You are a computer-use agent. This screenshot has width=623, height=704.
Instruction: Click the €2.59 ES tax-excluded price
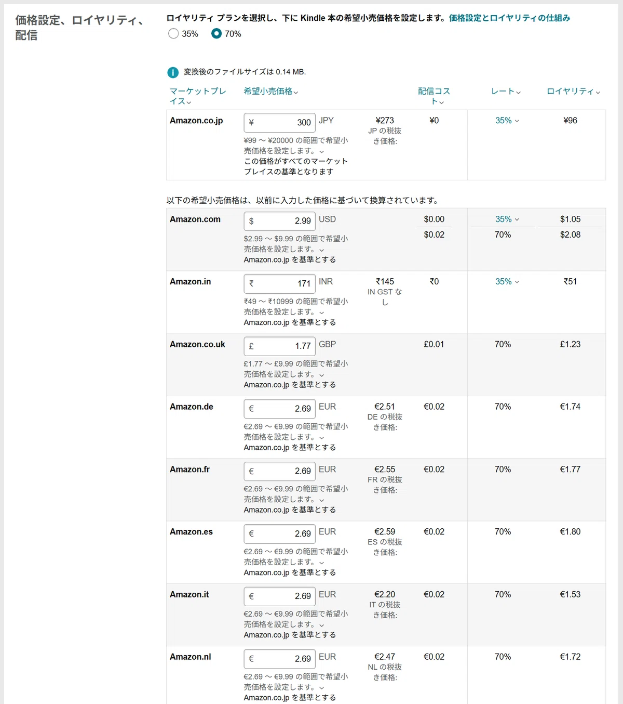(385, 532)
